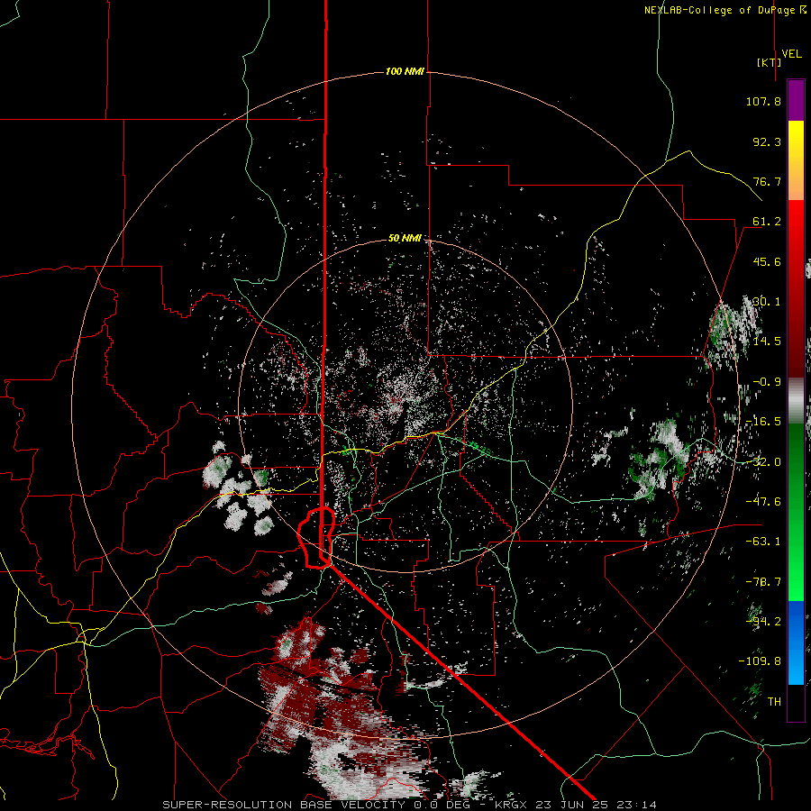Click the 30.1 scale value
This screenshot has height=811, width=811.
click(x=767, y=302)
